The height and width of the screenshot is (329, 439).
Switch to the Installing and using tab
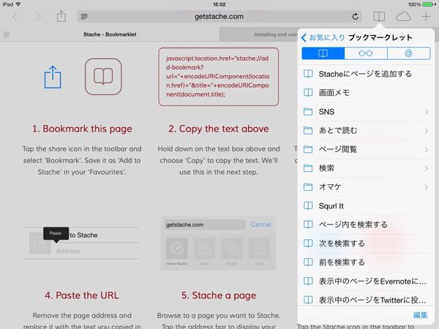tap(259, 34)
